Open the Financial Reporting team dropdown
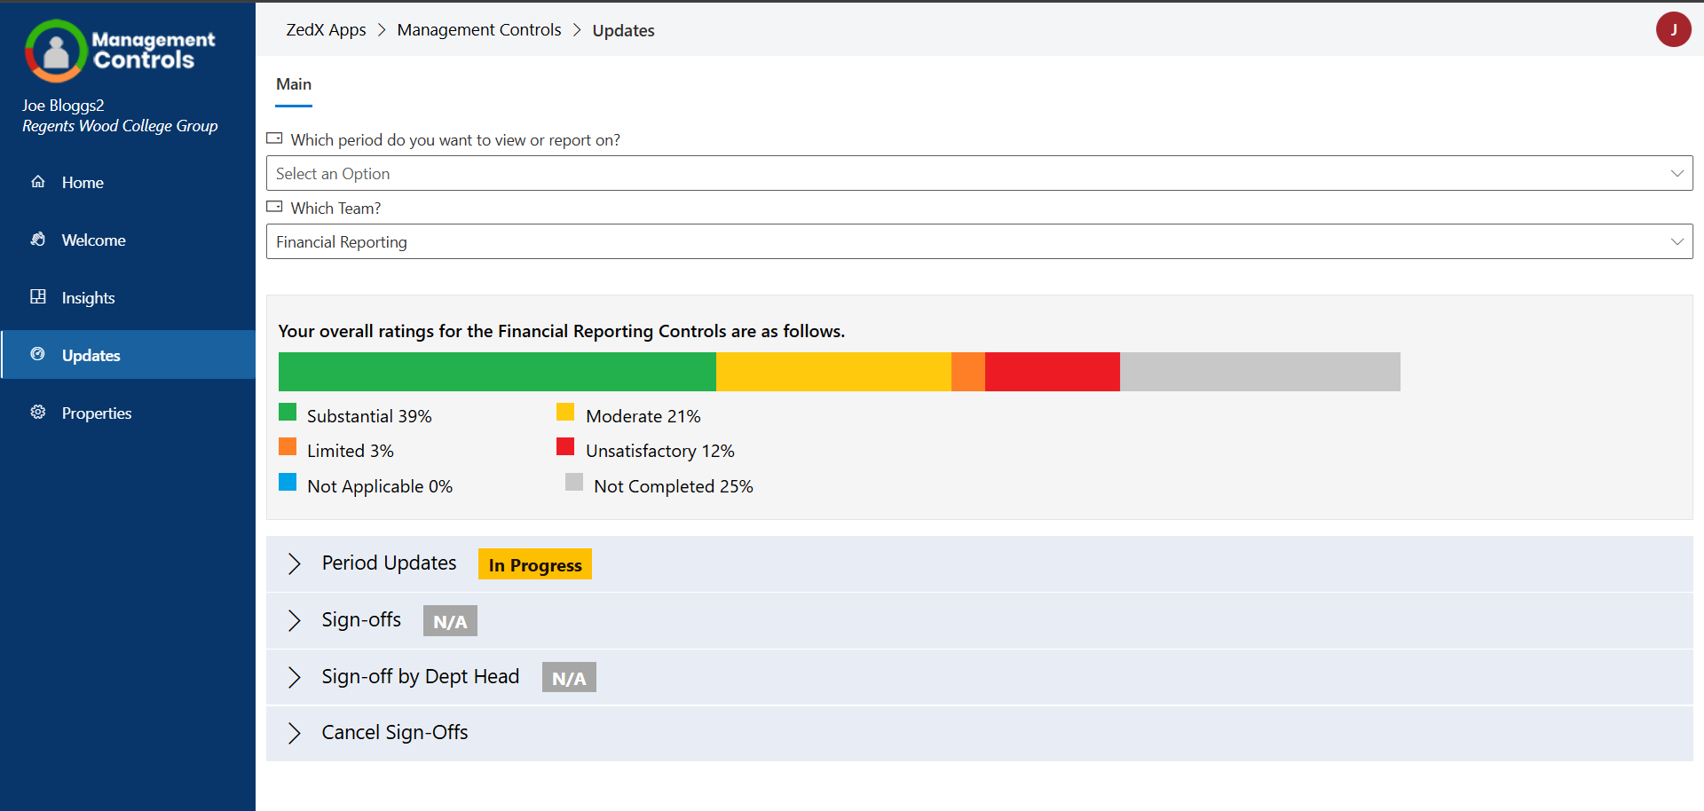The width and height of the screenshot is (1704, 811). point(979,241)
